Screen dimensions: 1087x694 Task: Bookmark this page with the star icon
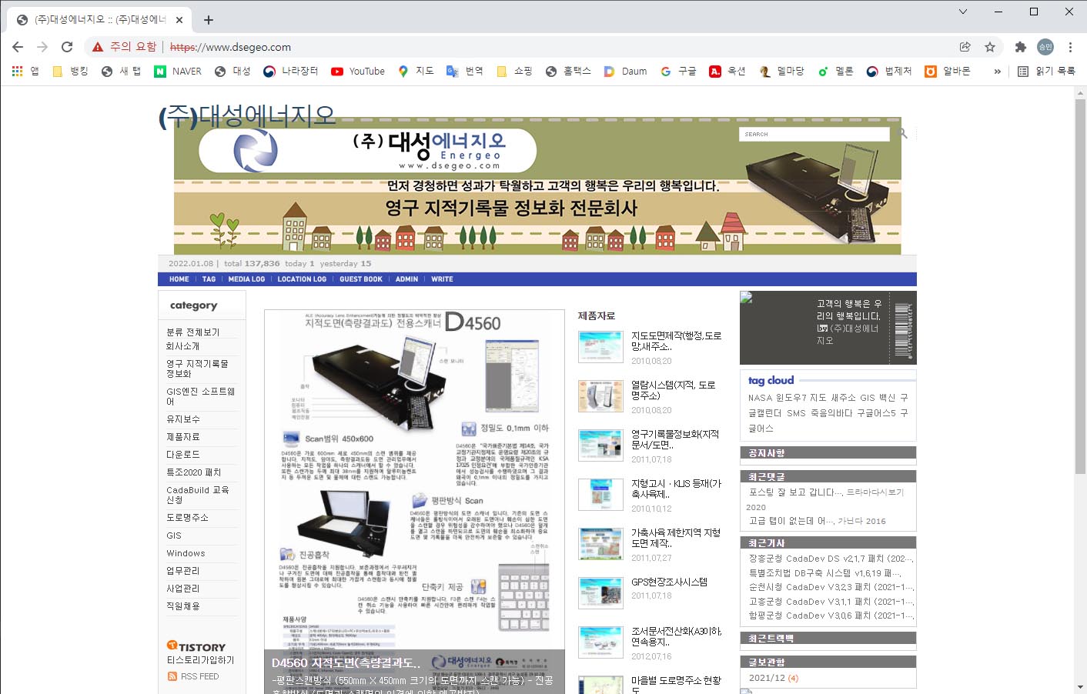990,47
